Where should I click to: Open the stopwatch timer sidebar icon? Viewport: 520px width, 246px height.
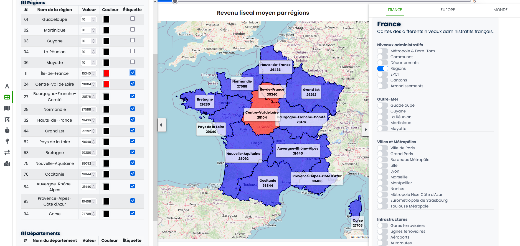(x=7, y=130)
